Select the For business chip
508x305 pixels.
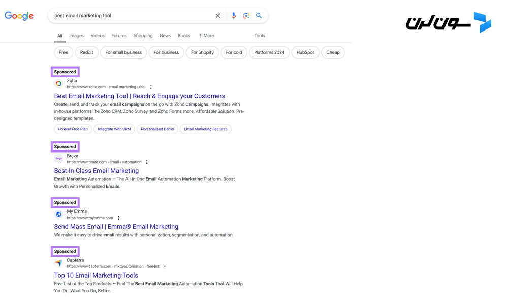click(x=166, y=52)
